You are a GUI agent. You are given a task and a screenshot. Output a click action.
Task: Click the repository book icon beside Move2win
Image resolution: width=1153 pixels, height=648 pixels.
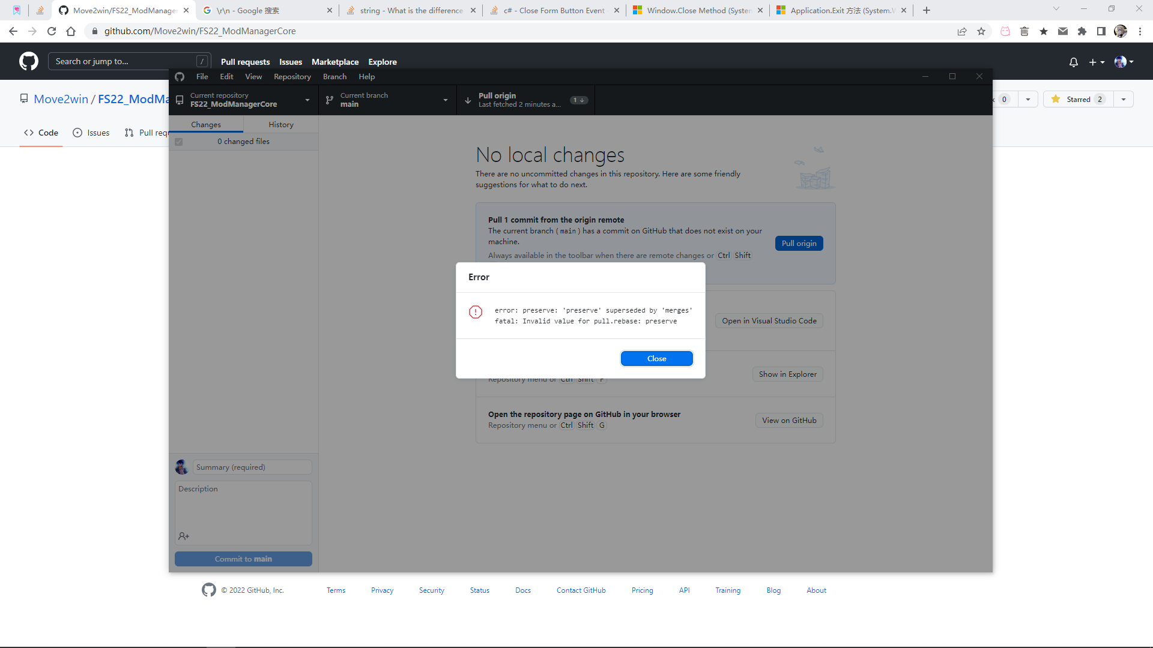point(24,98)
